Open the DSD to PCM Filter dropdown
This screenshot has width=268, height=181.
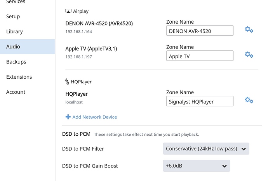click(x=206, y=148)
